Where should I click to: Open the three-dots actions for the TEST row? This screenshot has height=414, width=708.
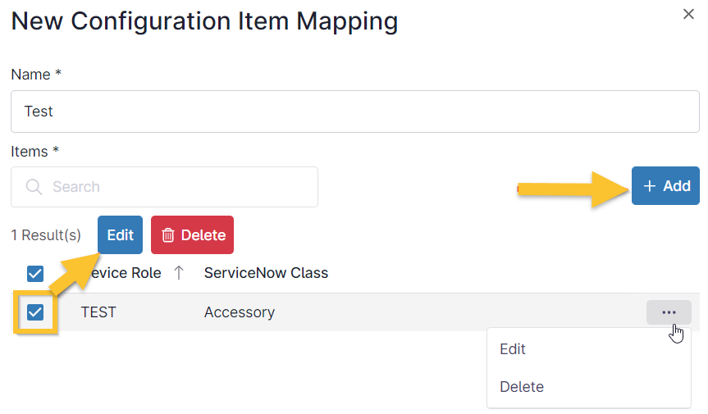pos(669,312)
